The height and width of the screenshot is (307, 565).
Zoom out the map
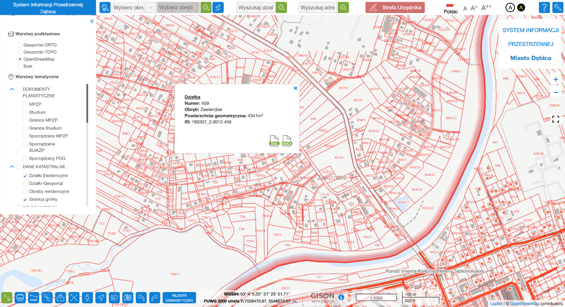(x=556, y=93)
